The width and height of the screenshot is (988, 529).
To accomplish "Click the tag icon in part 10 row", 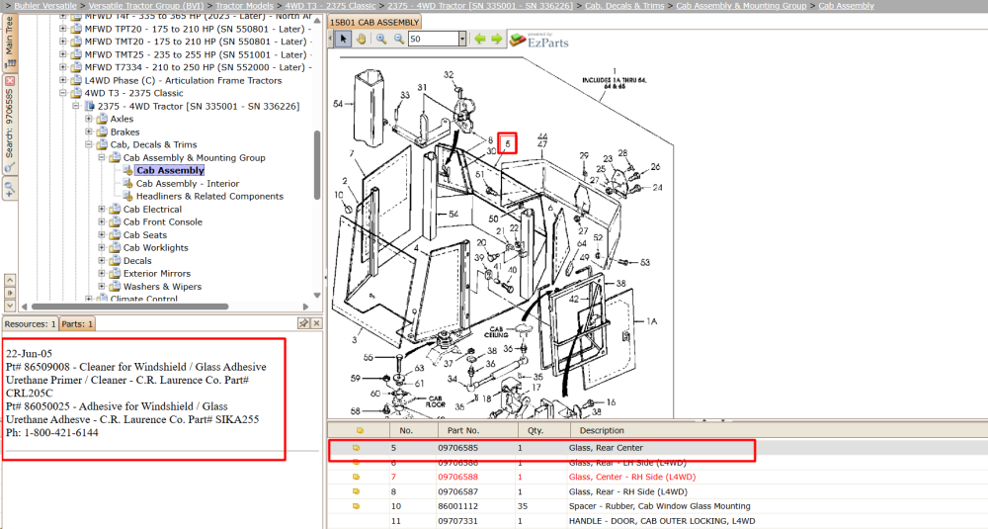I will (x=356, y=506).
